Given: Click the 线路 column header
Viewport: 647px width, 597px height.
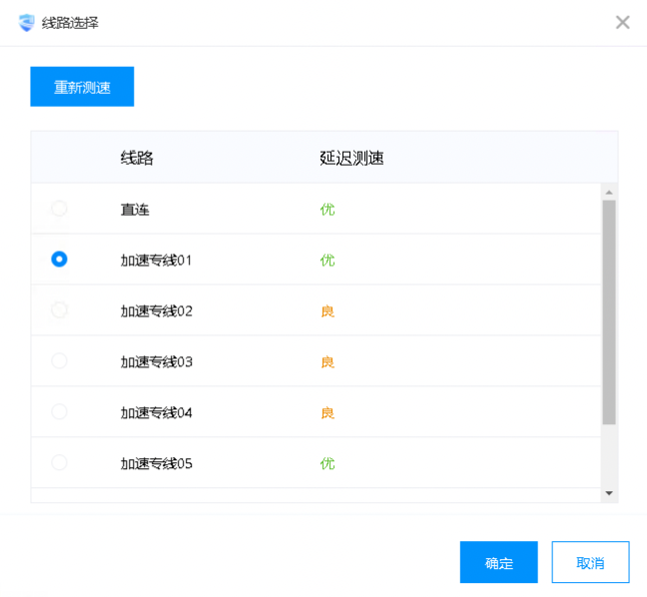Looking at the screenshot, I should click(x=137, y=158).
